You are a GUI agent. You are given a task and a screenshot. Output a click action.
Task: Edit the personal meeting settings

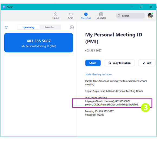(147, 63)
